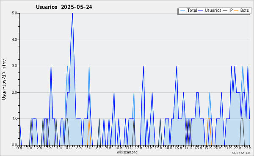Click the orange Bots legend line
The image size is (254, 156).
pyautogui.click(x=236, y=11)
